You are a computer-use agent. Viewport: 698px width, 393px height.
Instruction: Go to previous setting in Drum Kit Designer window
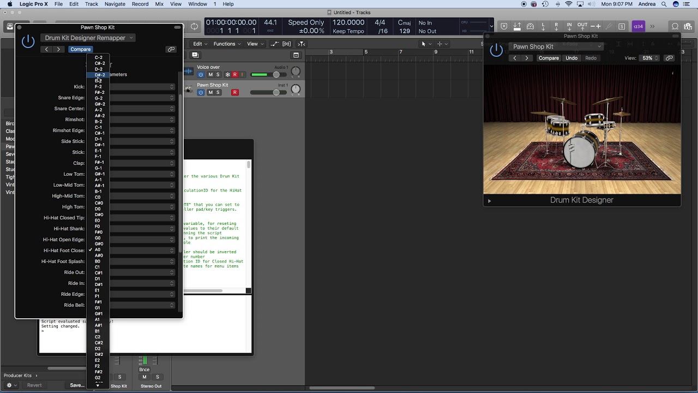pyautogui.click(x=514, y=58)
